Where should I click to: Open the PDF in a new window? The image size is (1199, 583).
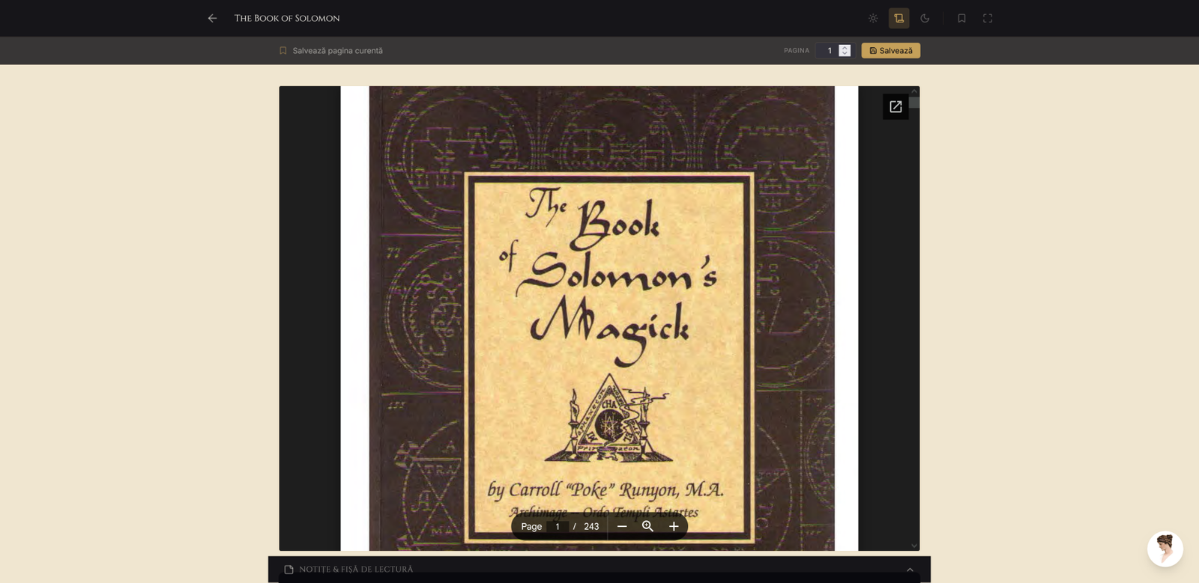tap(896, 107)
